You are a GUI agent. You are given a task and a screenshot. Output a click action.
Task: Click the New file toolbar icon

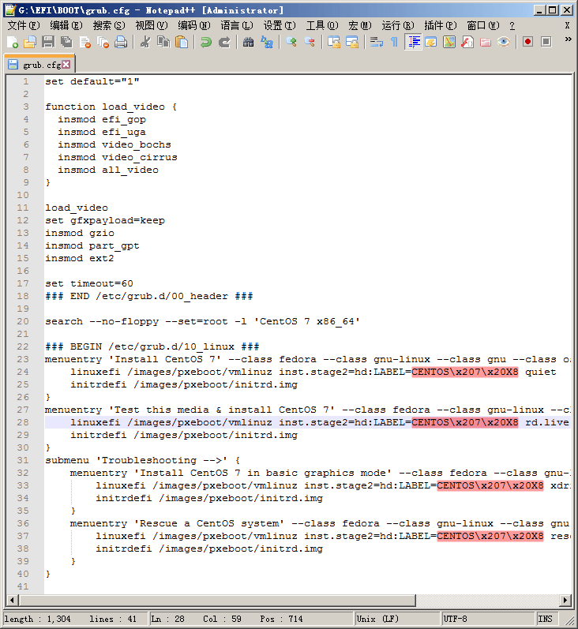pos(12,42)
